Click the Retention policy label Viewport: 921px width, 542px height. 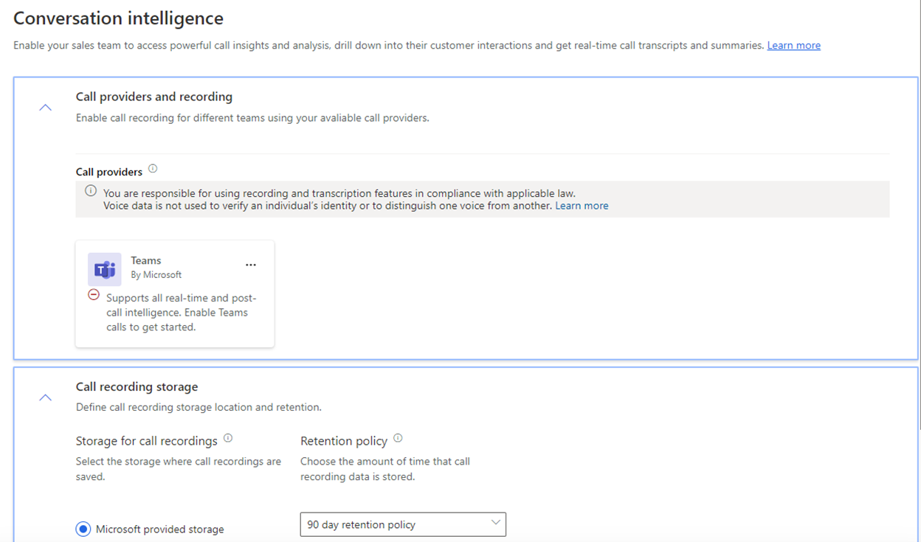pos(344,441)
